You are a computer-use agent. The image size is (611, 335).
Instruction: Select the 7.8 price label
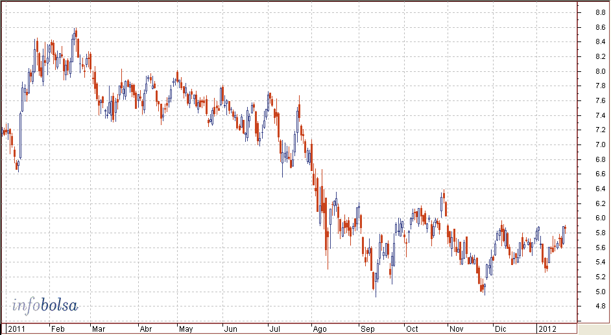(601, 86)
